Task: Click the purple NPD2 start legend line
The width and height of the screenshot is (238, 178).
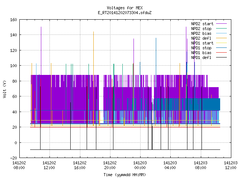Action: [221, 24]
